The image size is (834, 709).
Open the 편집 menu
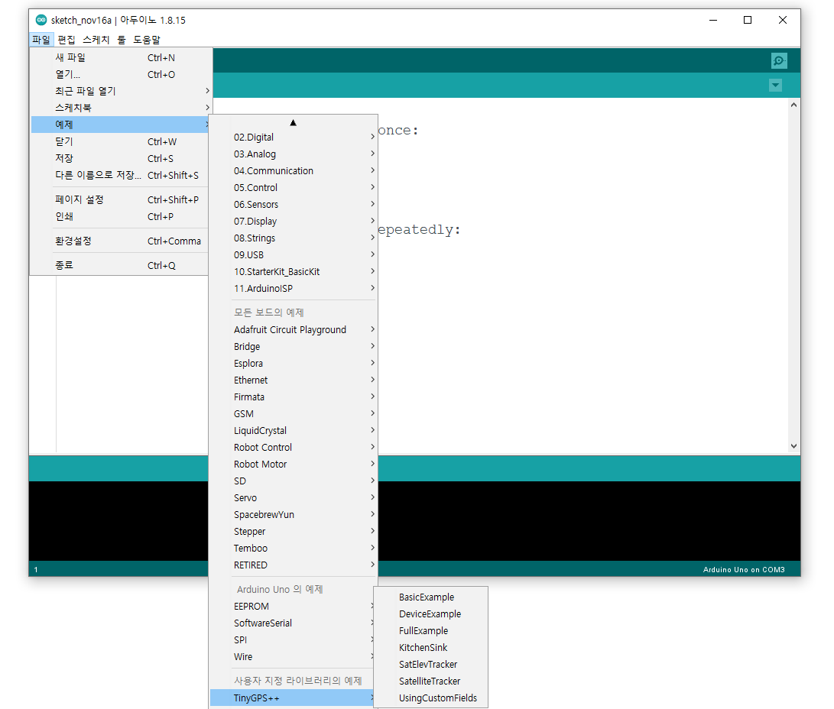pyautogui.click(x=67, y=40)
